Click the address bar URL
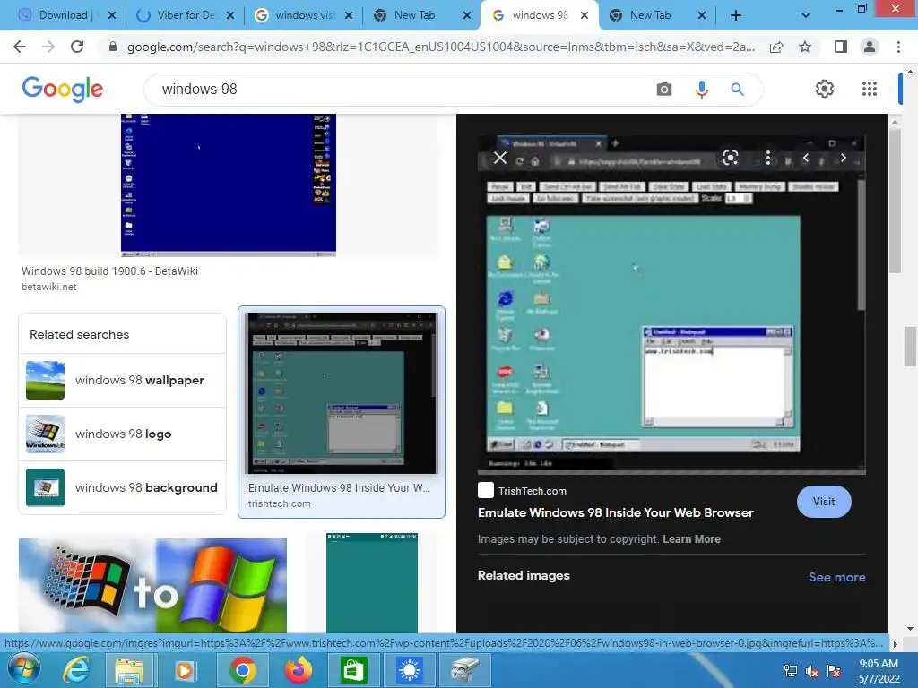This screenshot has height=688, width=918. (440, 47)
